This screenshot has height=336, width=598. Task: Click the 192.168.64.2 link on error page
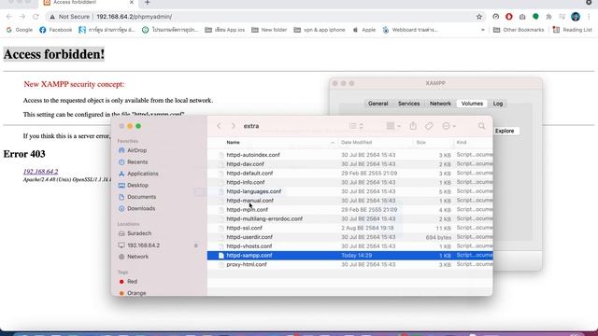point(40,172)
